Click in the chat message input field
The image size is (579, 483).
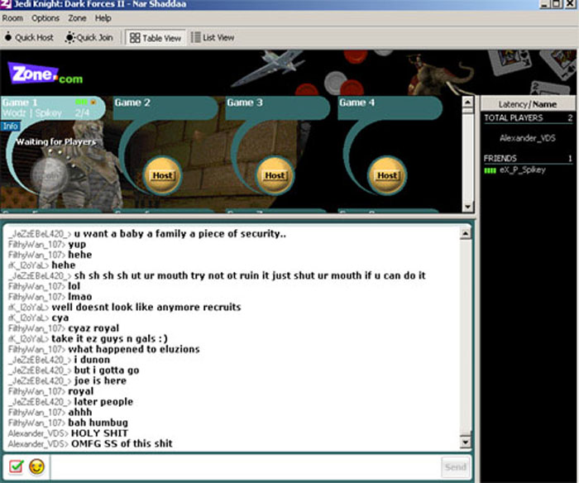[245, 467]
